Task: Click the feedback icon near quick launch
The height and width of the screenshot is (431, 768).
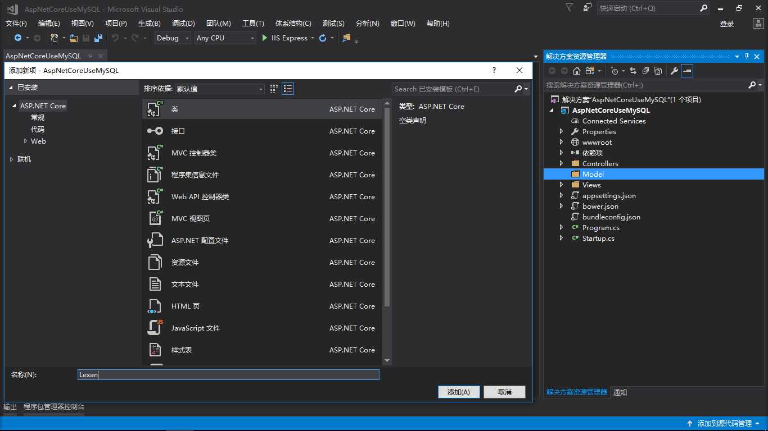Action: click(588, 8)
